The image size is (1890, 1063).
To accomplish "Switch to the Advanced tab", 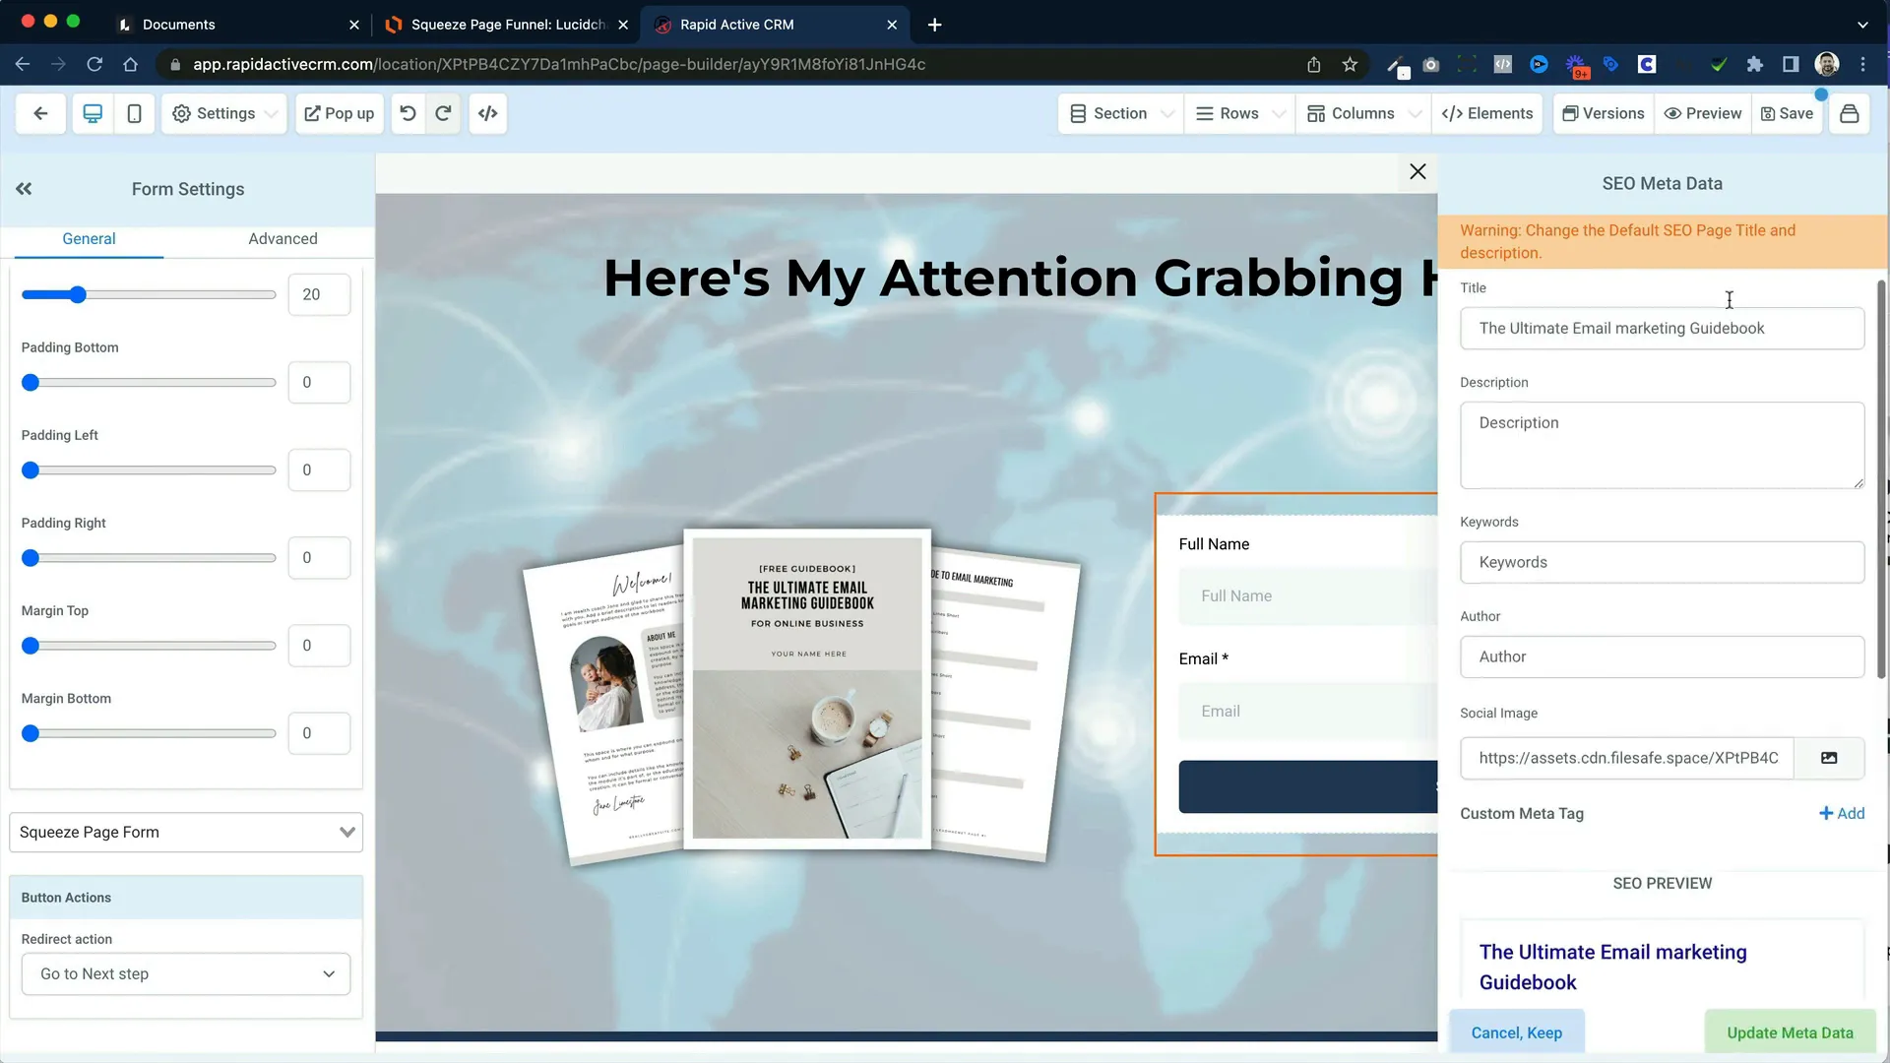I will (x=283, y=238).
